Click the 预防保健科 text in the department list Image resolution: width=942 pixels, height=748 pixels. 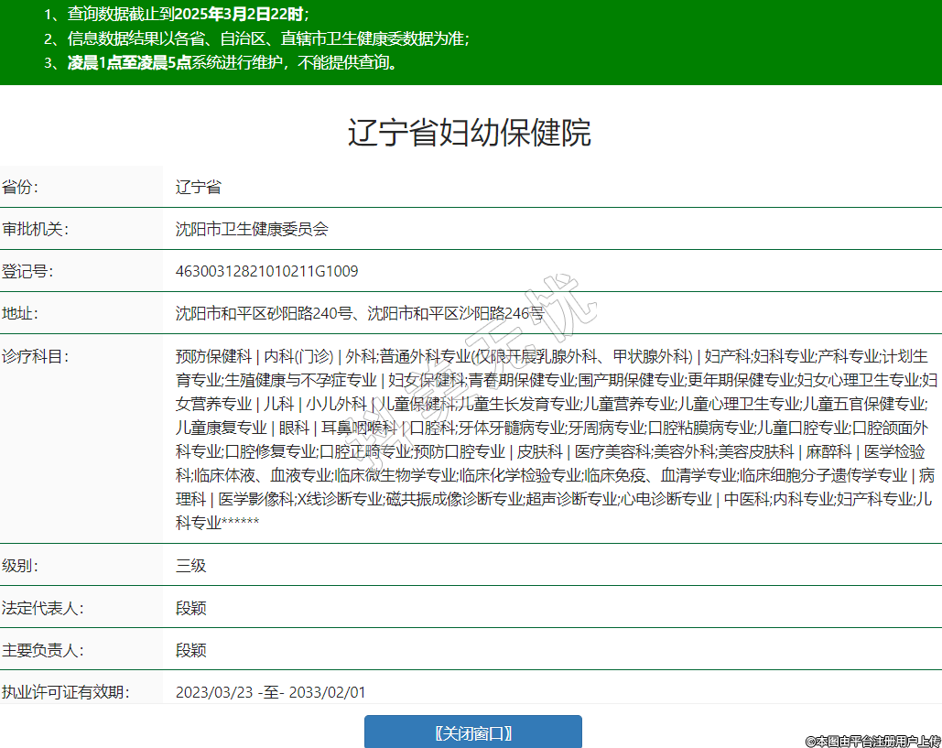click(213, 355)
